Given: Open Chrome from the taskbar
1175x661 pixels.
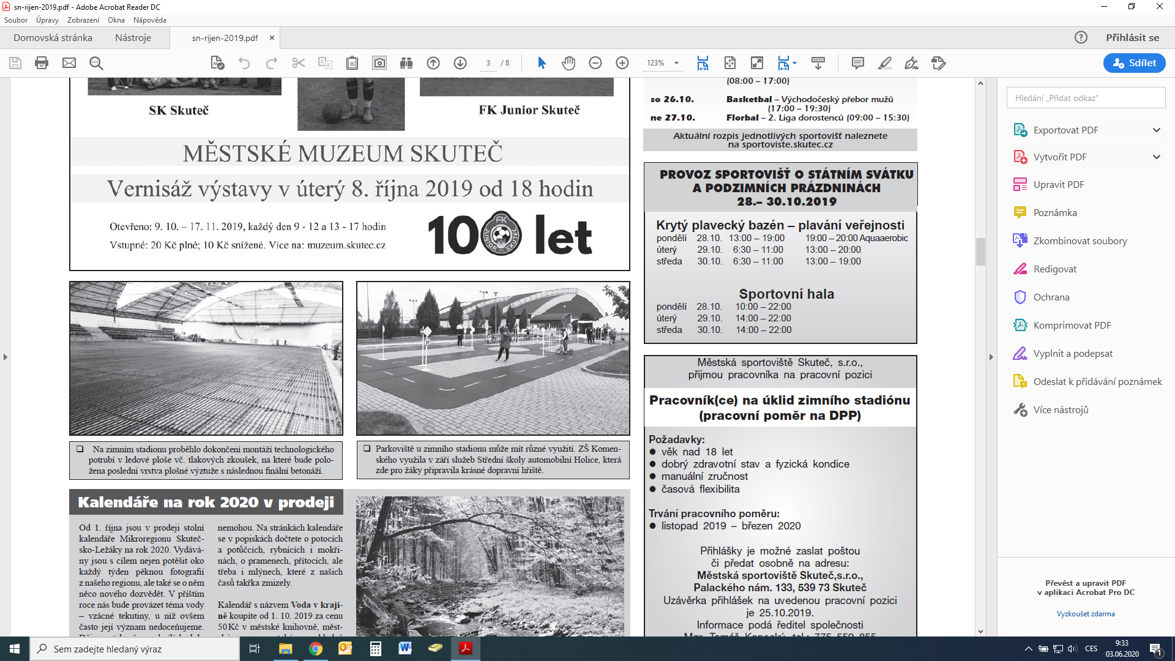Looking at the screenshot, I should tap(316, 649).
